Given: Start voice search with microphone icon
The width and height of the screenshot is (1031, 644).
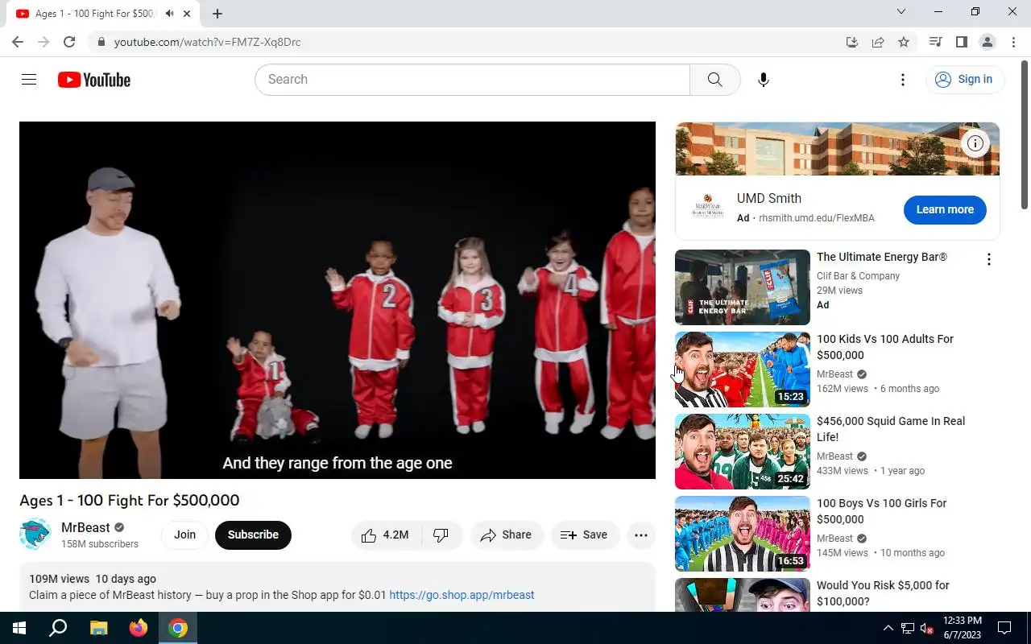Looking at the screenshot, I should coord(764,80).
